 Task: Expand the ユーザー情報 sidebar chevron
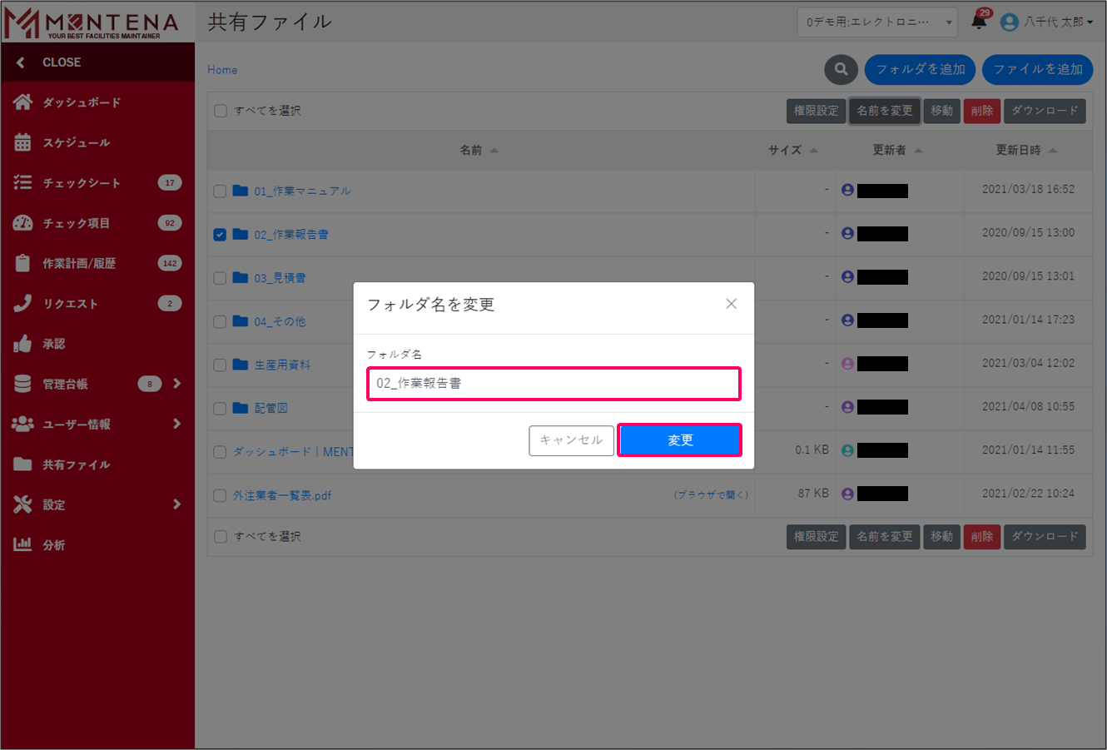click(176, 424)
